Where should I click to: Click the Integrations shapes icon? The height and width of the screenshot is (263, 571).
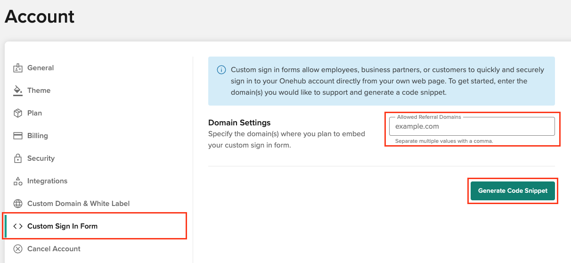click(x=18, y=181)
